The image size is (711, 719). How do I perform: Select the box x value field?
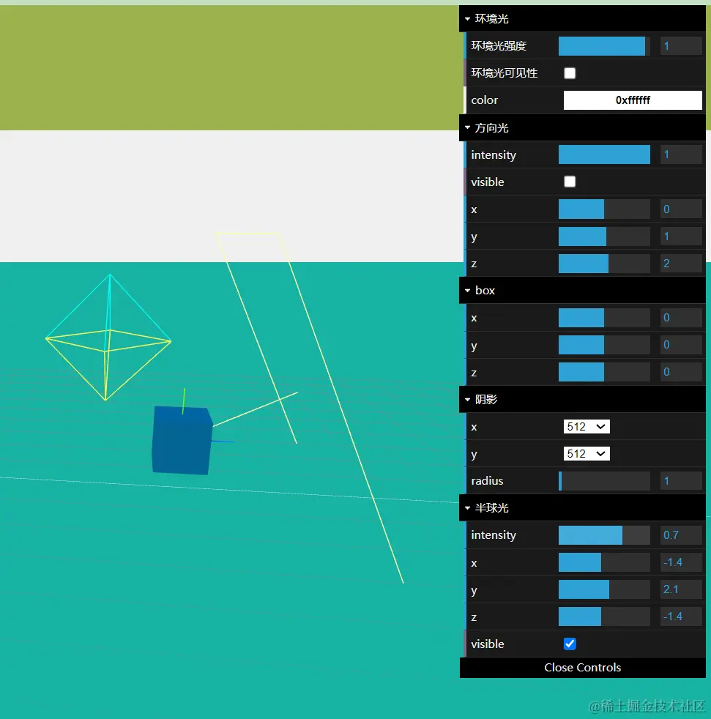click(681, 317)
